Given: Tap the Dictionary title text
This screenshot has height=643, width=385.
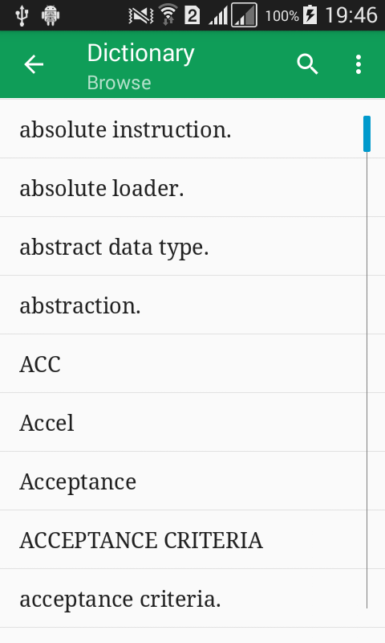Looking at the screenshot, I should tap(140, 54).
